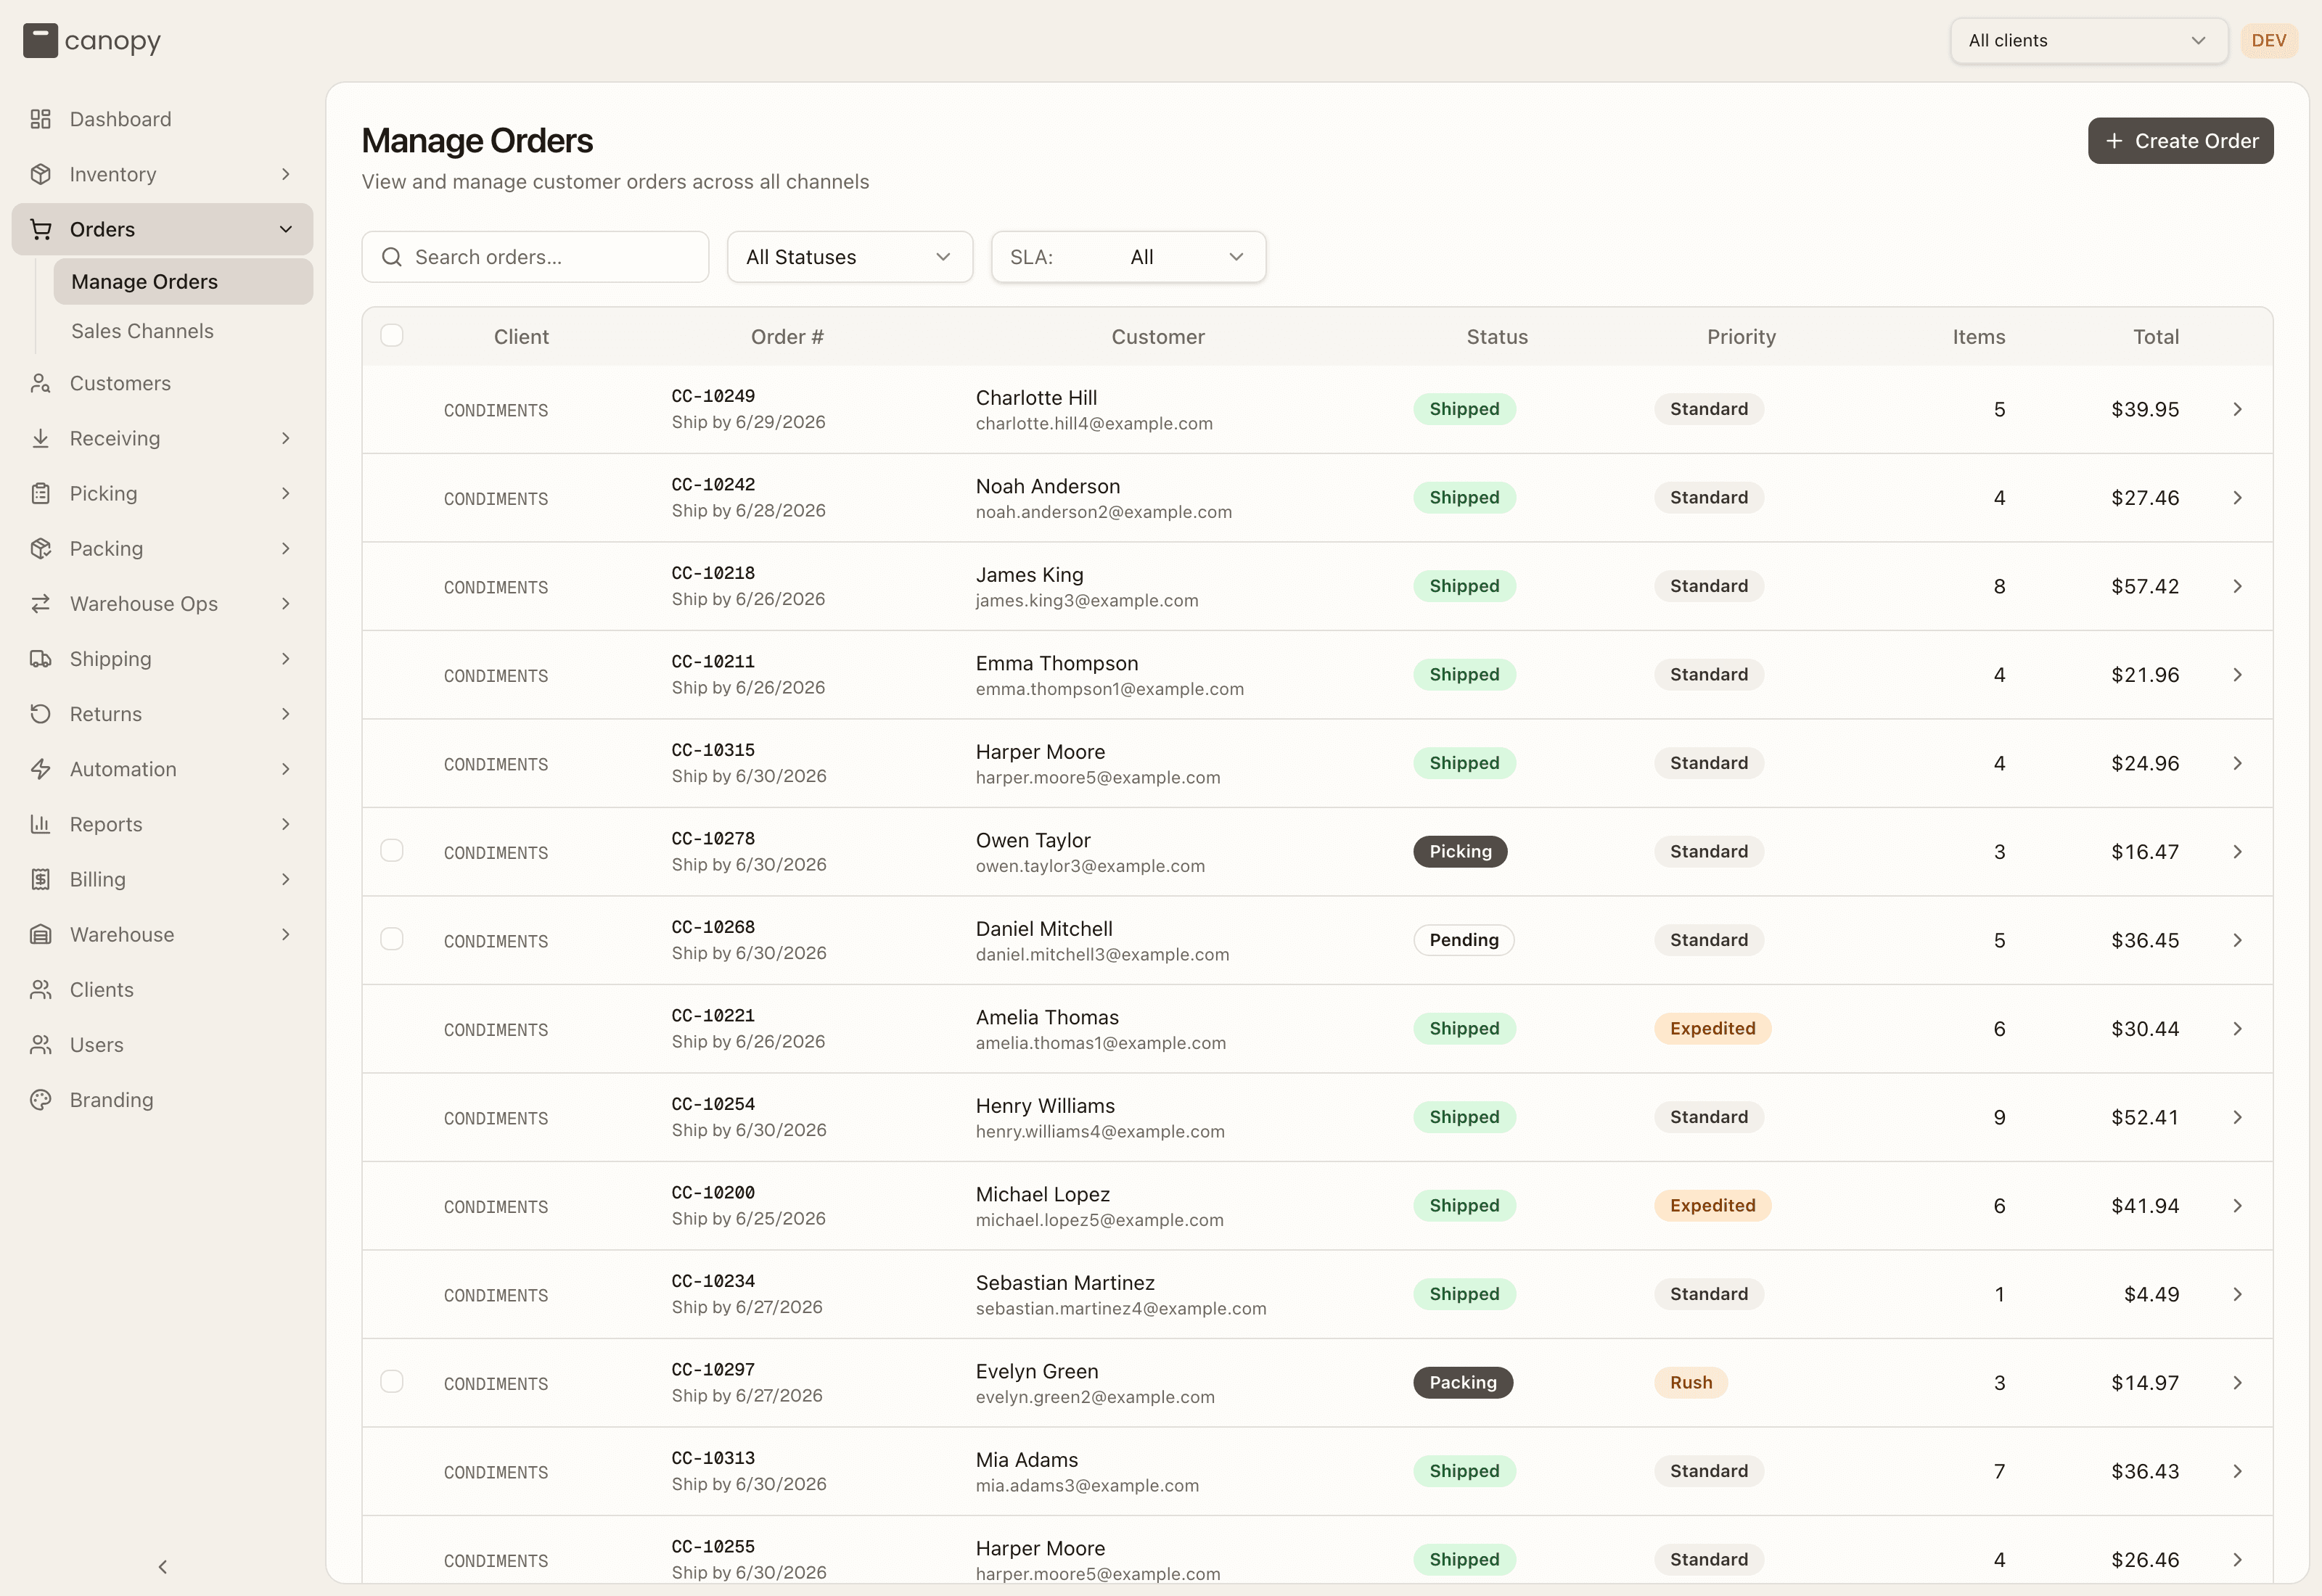Image resolution: width=2322 pixels, height=1596 pixels.
Task: Open the Dashboard menu item
Action: (x=162, y=119)
